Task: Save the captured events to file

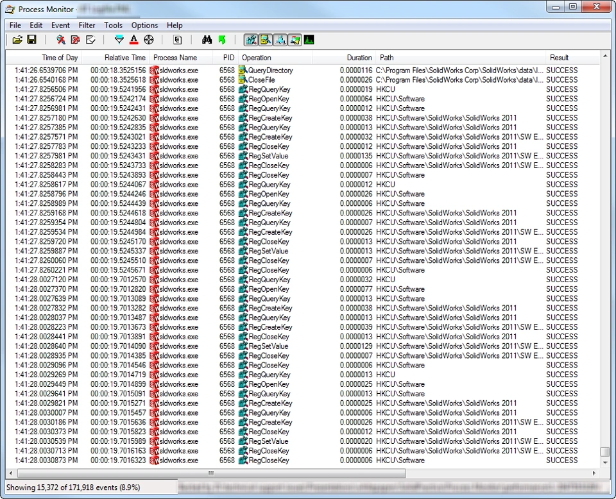Action: point(32,40)
